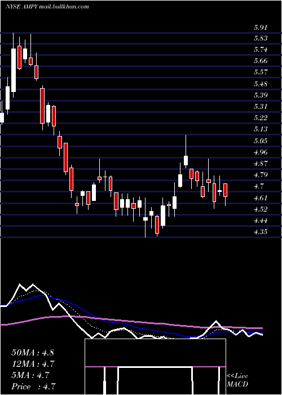Click the 5.31 price axis label

261,107
